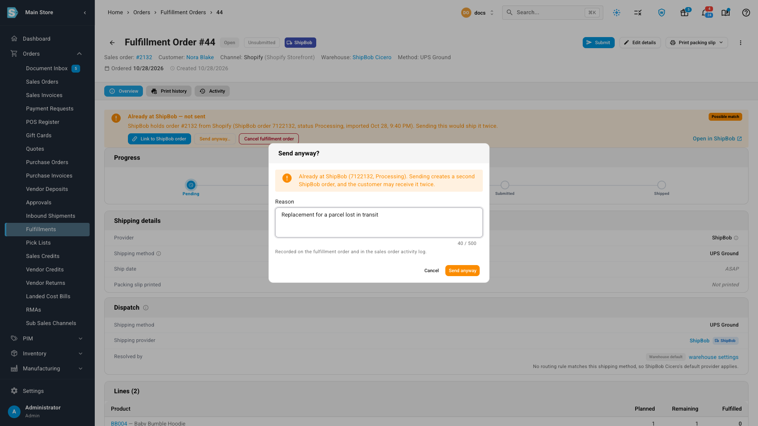Image resolution: width=758 pixels, height=426 pixels.
Task: Click the Shipping method info icon
Action: click(x=159, y=254)
